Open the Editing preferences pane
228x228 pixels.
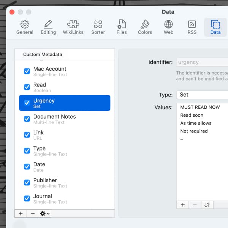click(48, 27)
